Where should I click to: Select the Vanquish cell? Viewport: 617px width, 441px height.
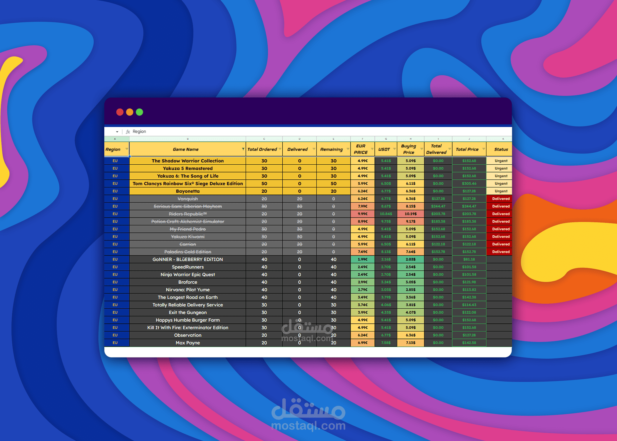coord(188,199)
